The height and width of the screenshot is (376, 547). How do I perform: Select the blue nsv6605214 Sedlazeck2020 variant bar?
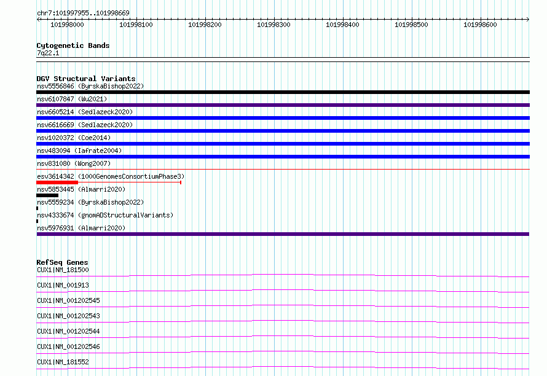tap(283, 118)
